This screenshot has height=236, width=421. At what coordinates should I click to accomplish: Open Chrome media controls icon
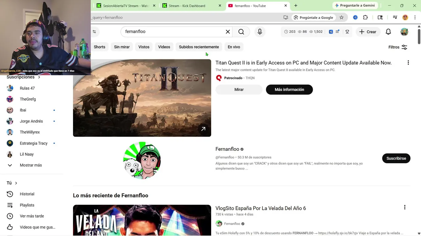pyautogui.click(x=395, y=17)
